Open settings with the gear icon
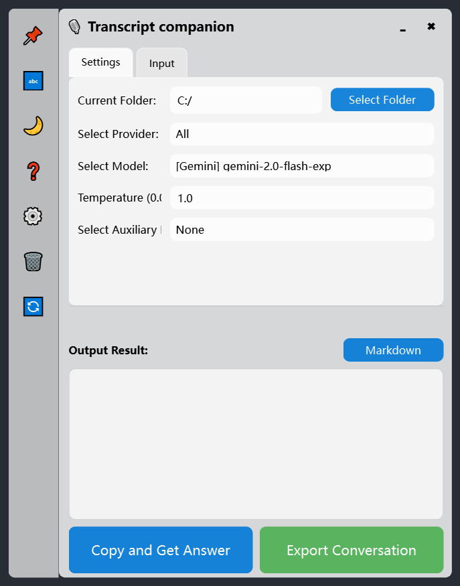The image size is (460, 586). point(33,216)
